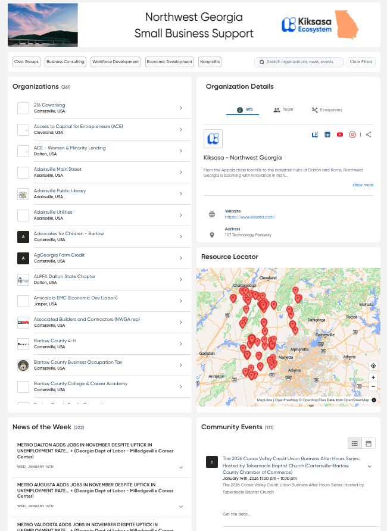Click the Advocates for Children avatar icon
The image size is (387, 531).
[x=23, y=237]
